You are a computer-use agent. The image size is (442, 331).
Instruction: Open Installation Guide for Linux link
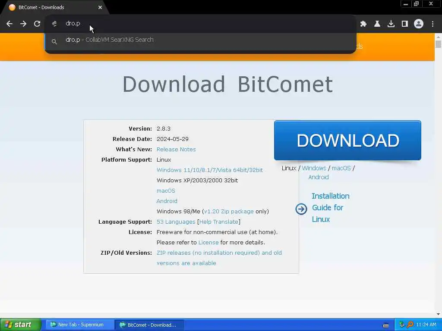pos(330,208)
